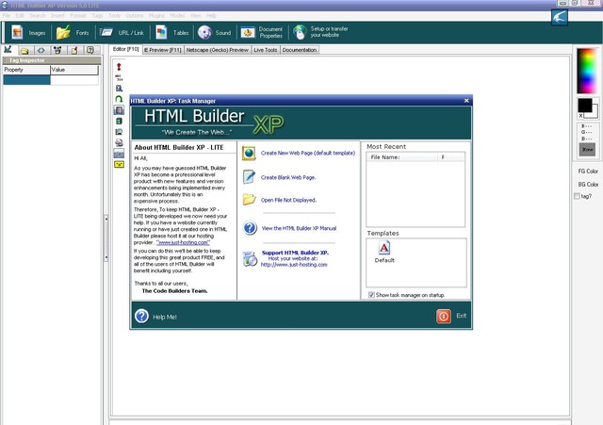
Task: Click the yellow quote-mark icon
Action: click(119, 165)
